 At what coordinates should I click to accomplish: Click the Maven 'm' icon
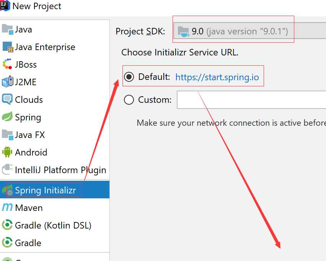pos(7,207)
